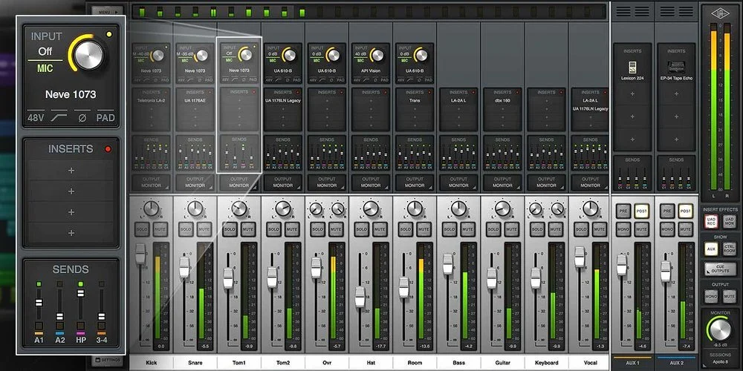Viewport: 743px width, 371px height.
Task: Open LA-2A L insert on Bass channel
Action: coord(458,101)
